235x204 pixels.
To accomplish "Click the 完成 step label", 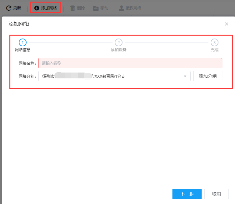I will click(x=214, y=50).
